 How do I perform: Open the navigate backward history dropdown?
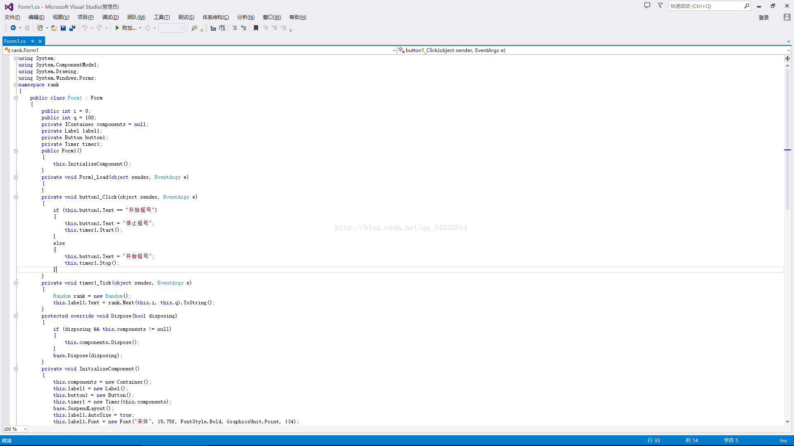pos(20,28)
